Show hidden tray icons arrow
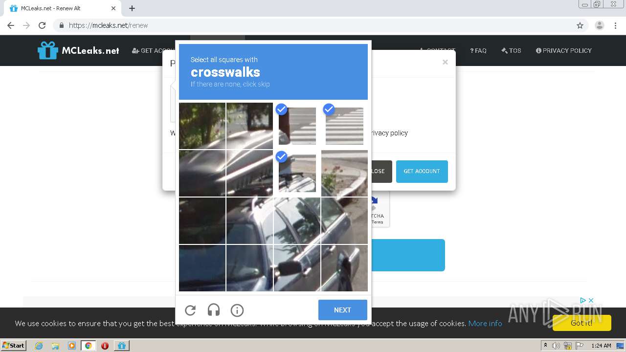The image size is (626, 352). point(545,346)
